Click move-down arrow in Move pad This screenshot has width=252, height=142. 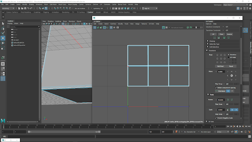point(232,80)
